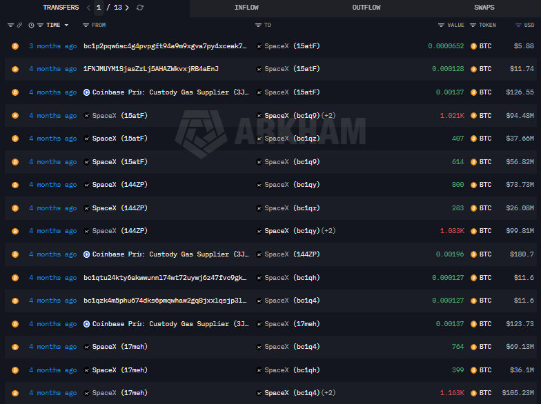Open sender address 1FNJMUYM1SjasZrLj5AHAZWkvxjRB4EnJ
The width and height of the screenshot is (541, 404).
(150, 69)
